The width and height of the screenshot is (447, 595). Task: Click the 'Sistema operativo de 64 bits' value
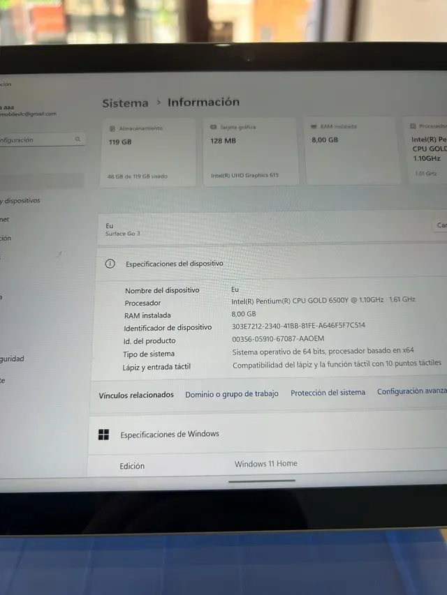[x=323, y=352]
